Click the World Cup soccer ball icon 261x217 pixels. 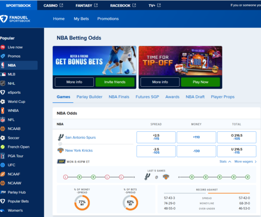(x=2, y=101)
